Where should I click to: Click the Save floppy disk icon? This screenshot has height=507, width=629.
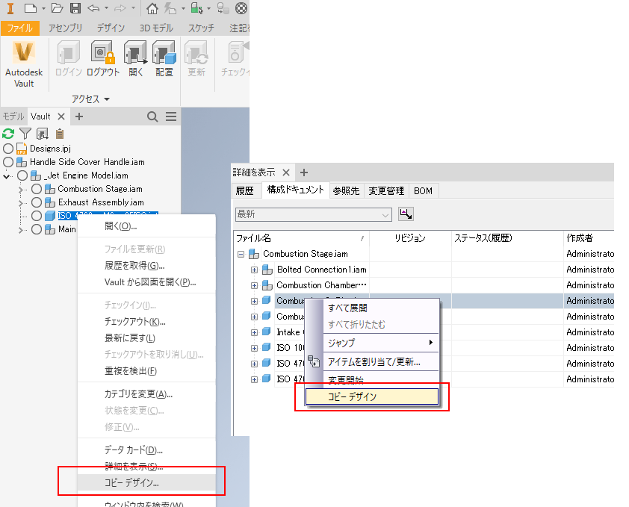pyautogui.click(x=75, y=8)
